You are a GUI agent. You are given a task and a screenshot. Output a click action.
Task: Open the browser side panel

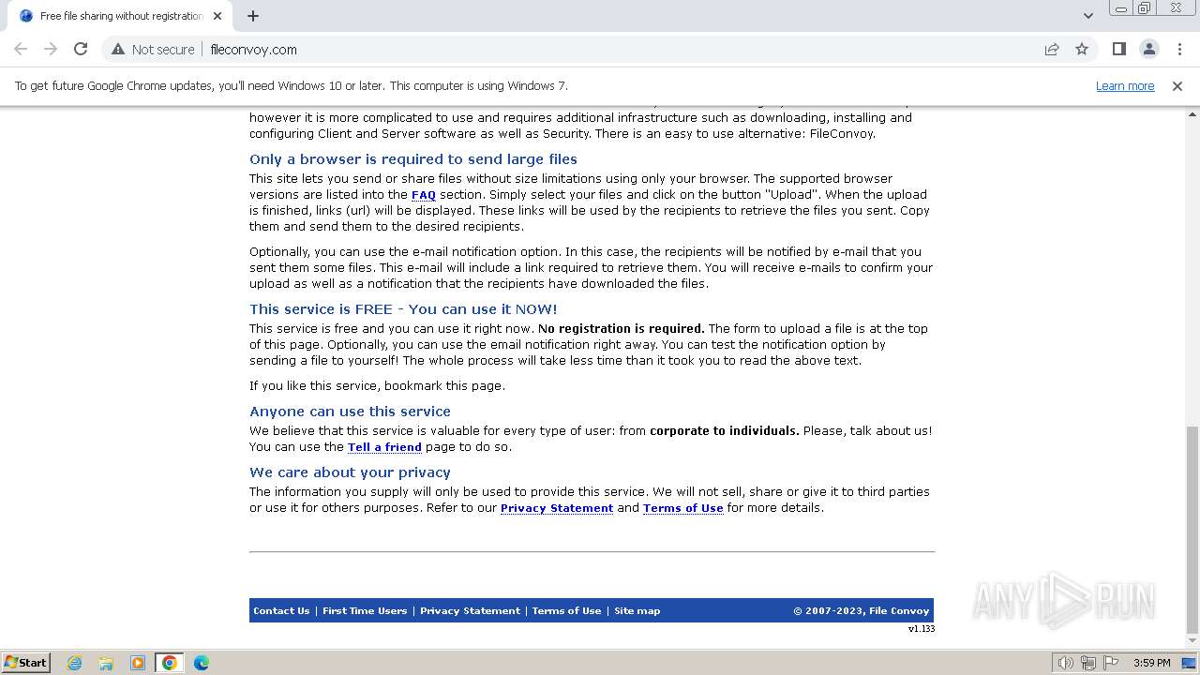(1118, 49)
